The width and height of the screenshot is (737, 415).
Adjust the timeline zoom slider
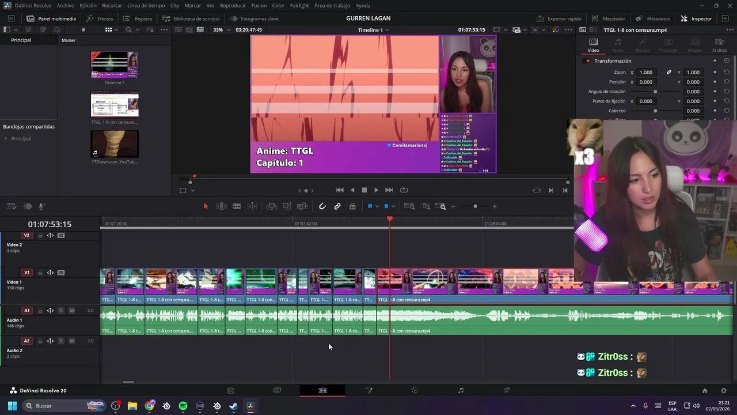pos(475,206)
